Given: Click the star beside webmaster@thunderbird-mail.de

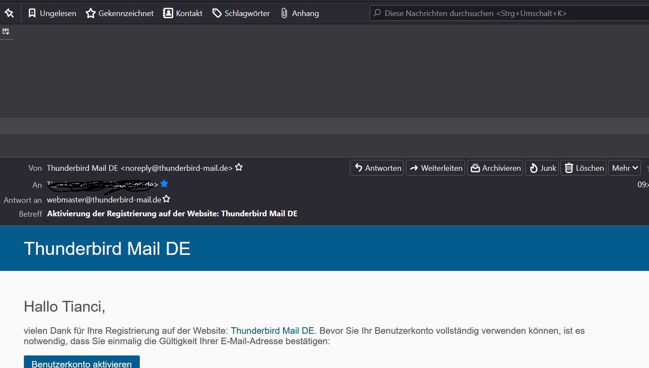Looking at the screenshot, I should click(166, 199).
